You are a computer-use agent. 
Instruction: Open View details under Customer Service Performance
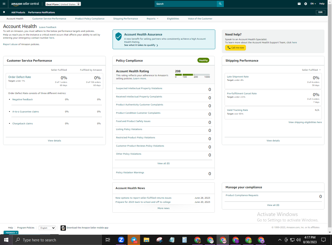click(x=54, y=141)
